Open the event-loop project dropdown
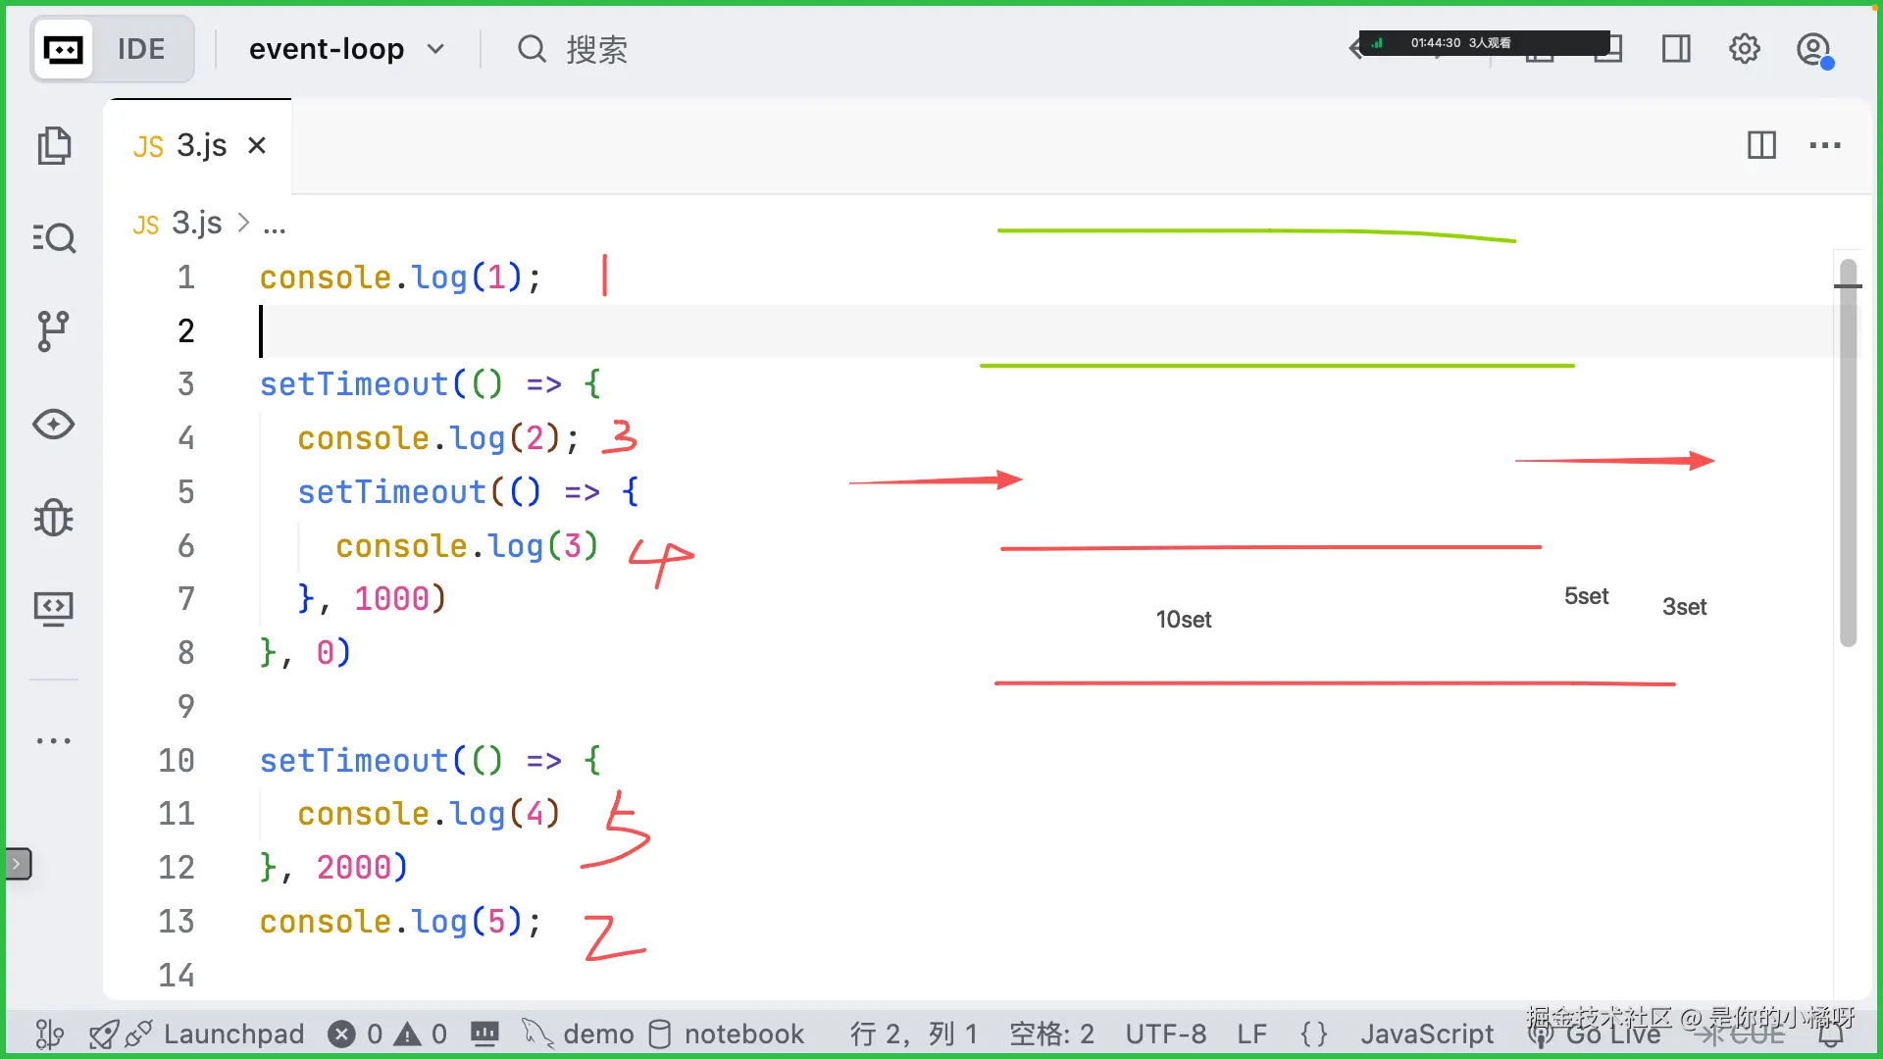1883x1059 pixels. pyautogui.click(x=347, y=49)
